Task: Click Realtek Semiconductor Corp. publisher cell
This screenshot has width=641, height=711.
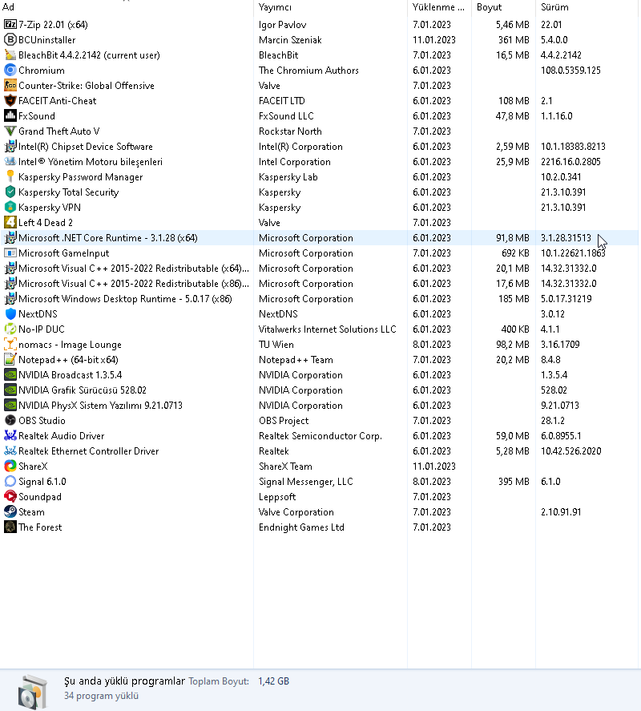Action: (320, 436)
